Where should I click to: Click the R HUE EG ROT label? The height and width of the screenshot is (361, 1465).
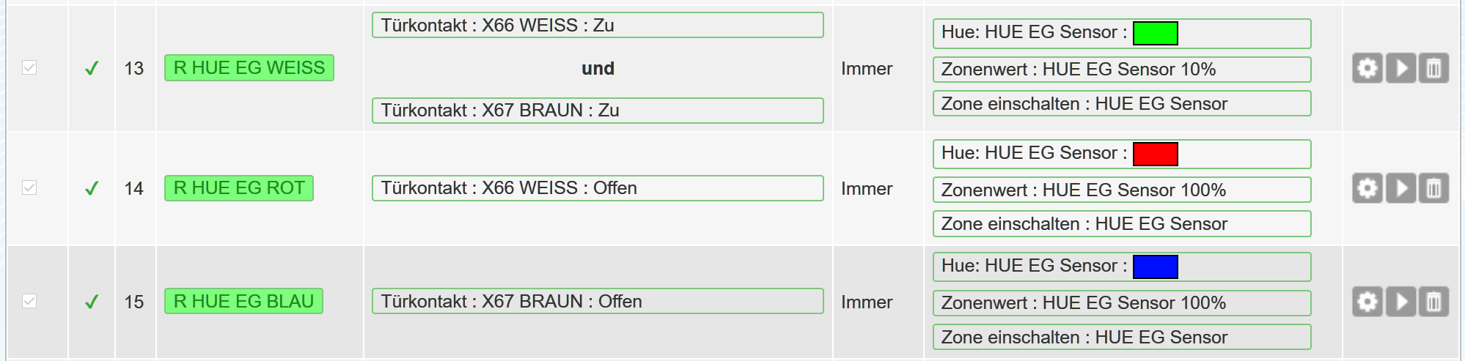point(238,188)
